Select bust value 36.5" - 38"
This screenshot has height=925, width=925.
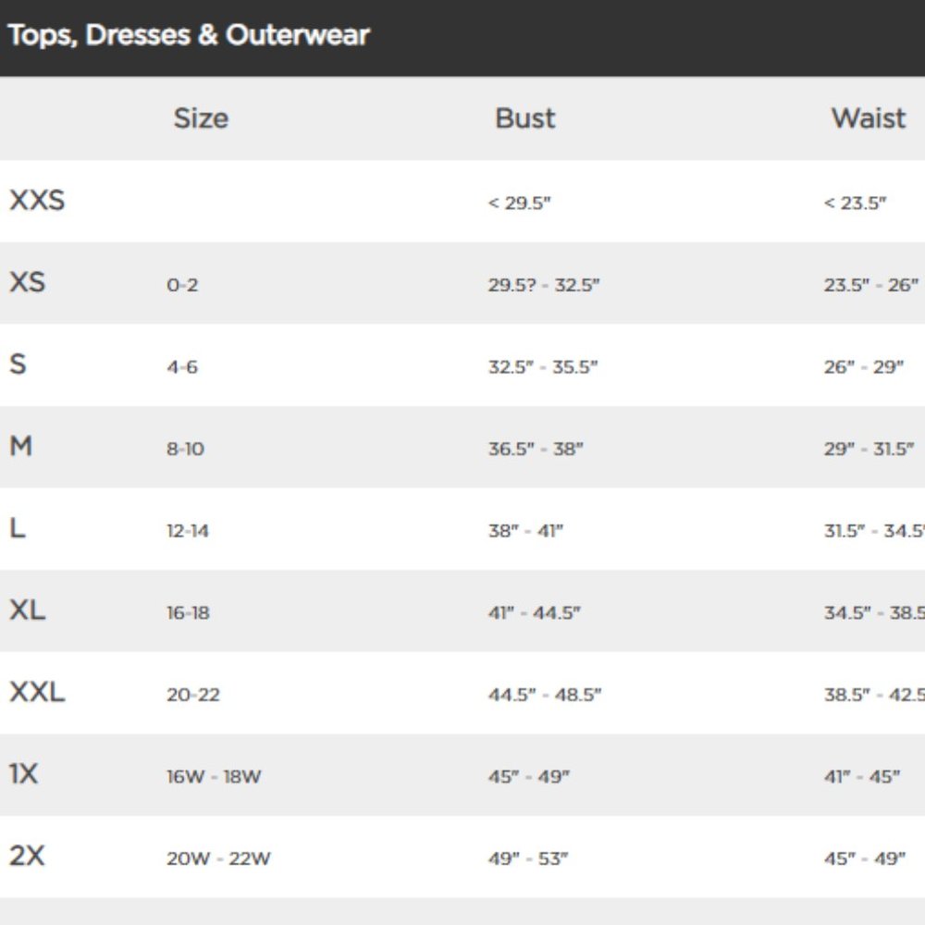(536, 450)
